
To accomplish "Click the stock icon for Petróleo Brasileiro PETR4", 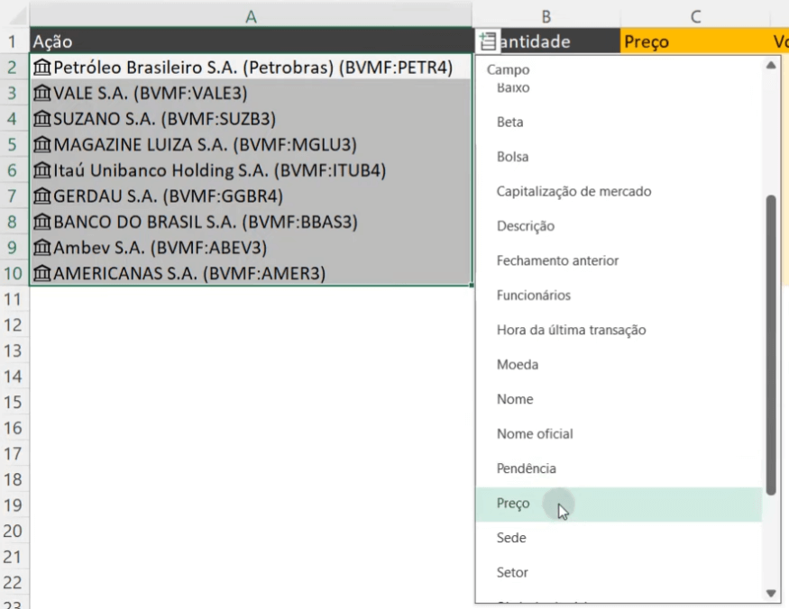I will click(42, 68).
